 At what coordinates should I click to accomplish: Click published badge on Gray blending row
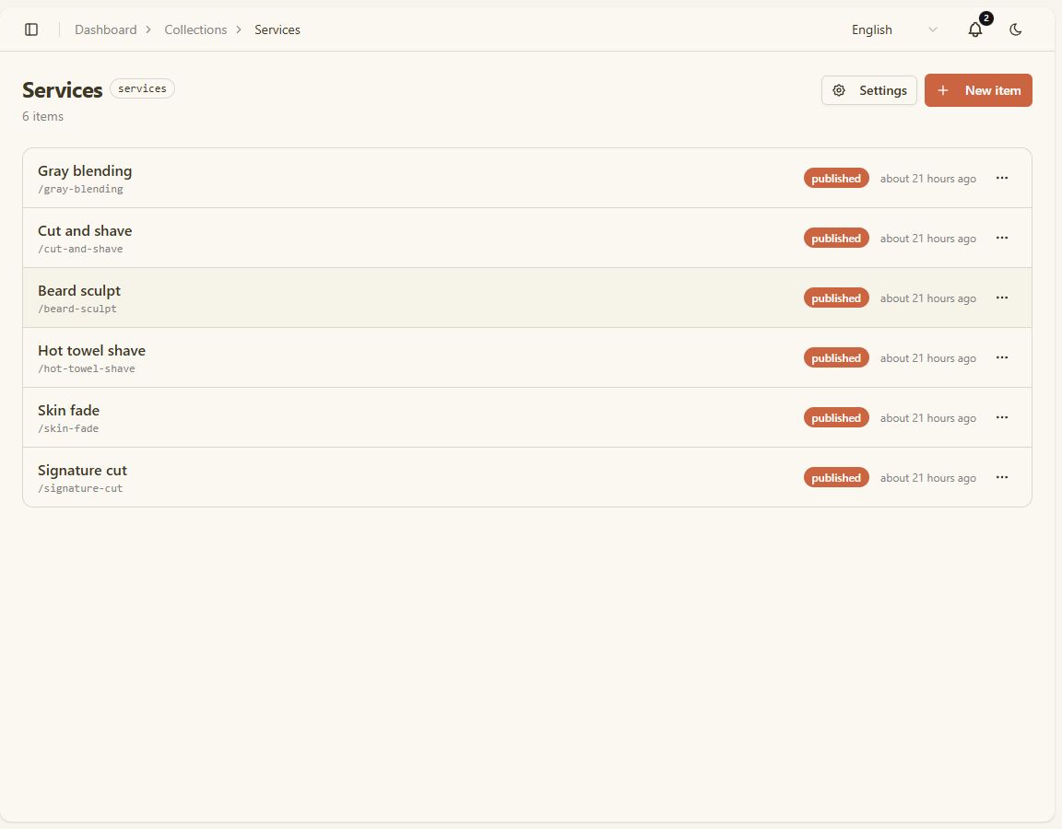point(836,178)
